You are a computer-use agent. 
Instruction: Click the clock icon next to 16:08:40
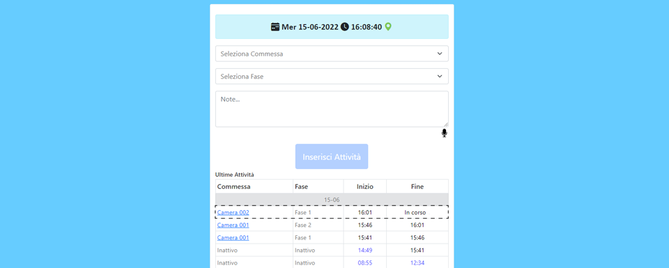[345, 27]
